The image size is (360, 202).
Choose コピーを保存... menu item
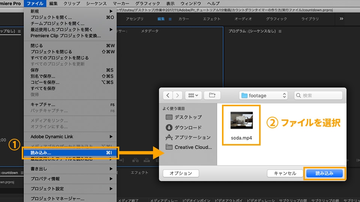pyautogui.click(x=70, y=82)
